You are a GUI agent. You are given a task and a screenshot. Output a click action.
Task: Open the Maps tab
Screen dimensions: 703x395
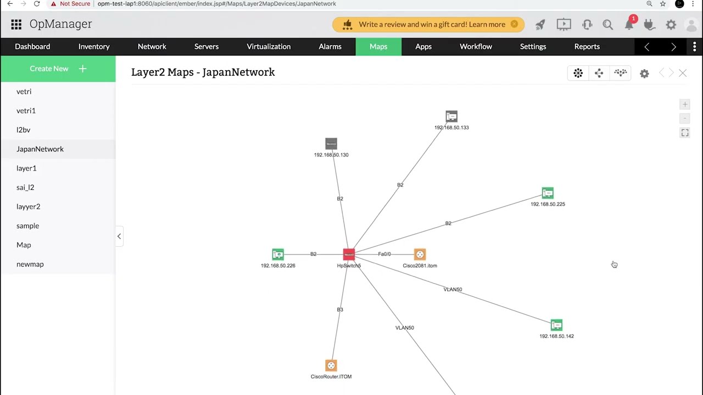[378, 47]
